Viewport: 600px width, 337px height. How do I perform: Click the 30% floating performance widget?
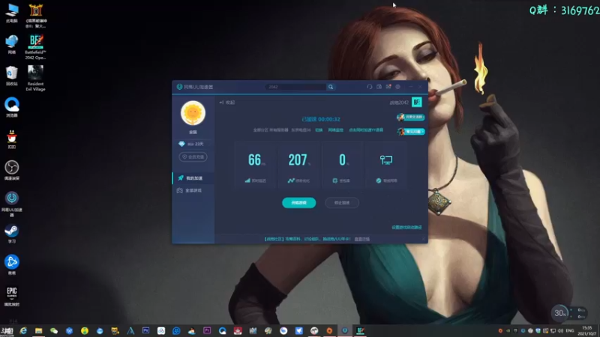tap(559, 313)
